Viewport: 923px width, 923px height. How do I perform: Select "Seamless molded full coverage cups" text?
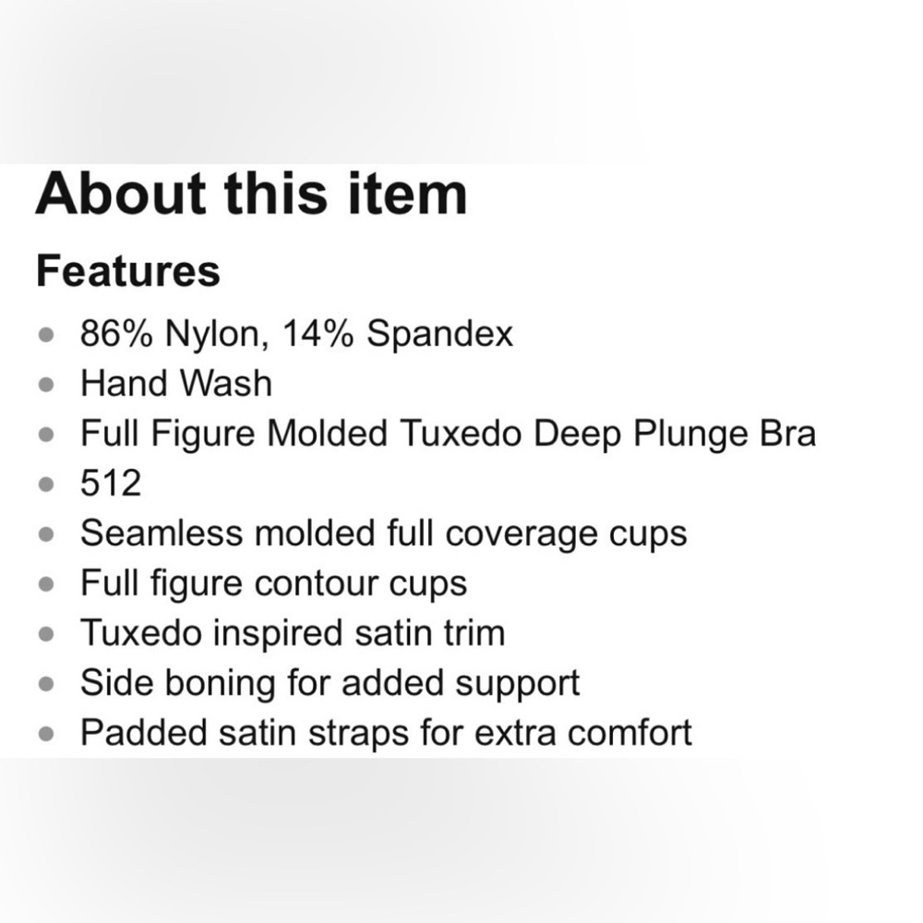pyautogui.click(x=383, y=533)
